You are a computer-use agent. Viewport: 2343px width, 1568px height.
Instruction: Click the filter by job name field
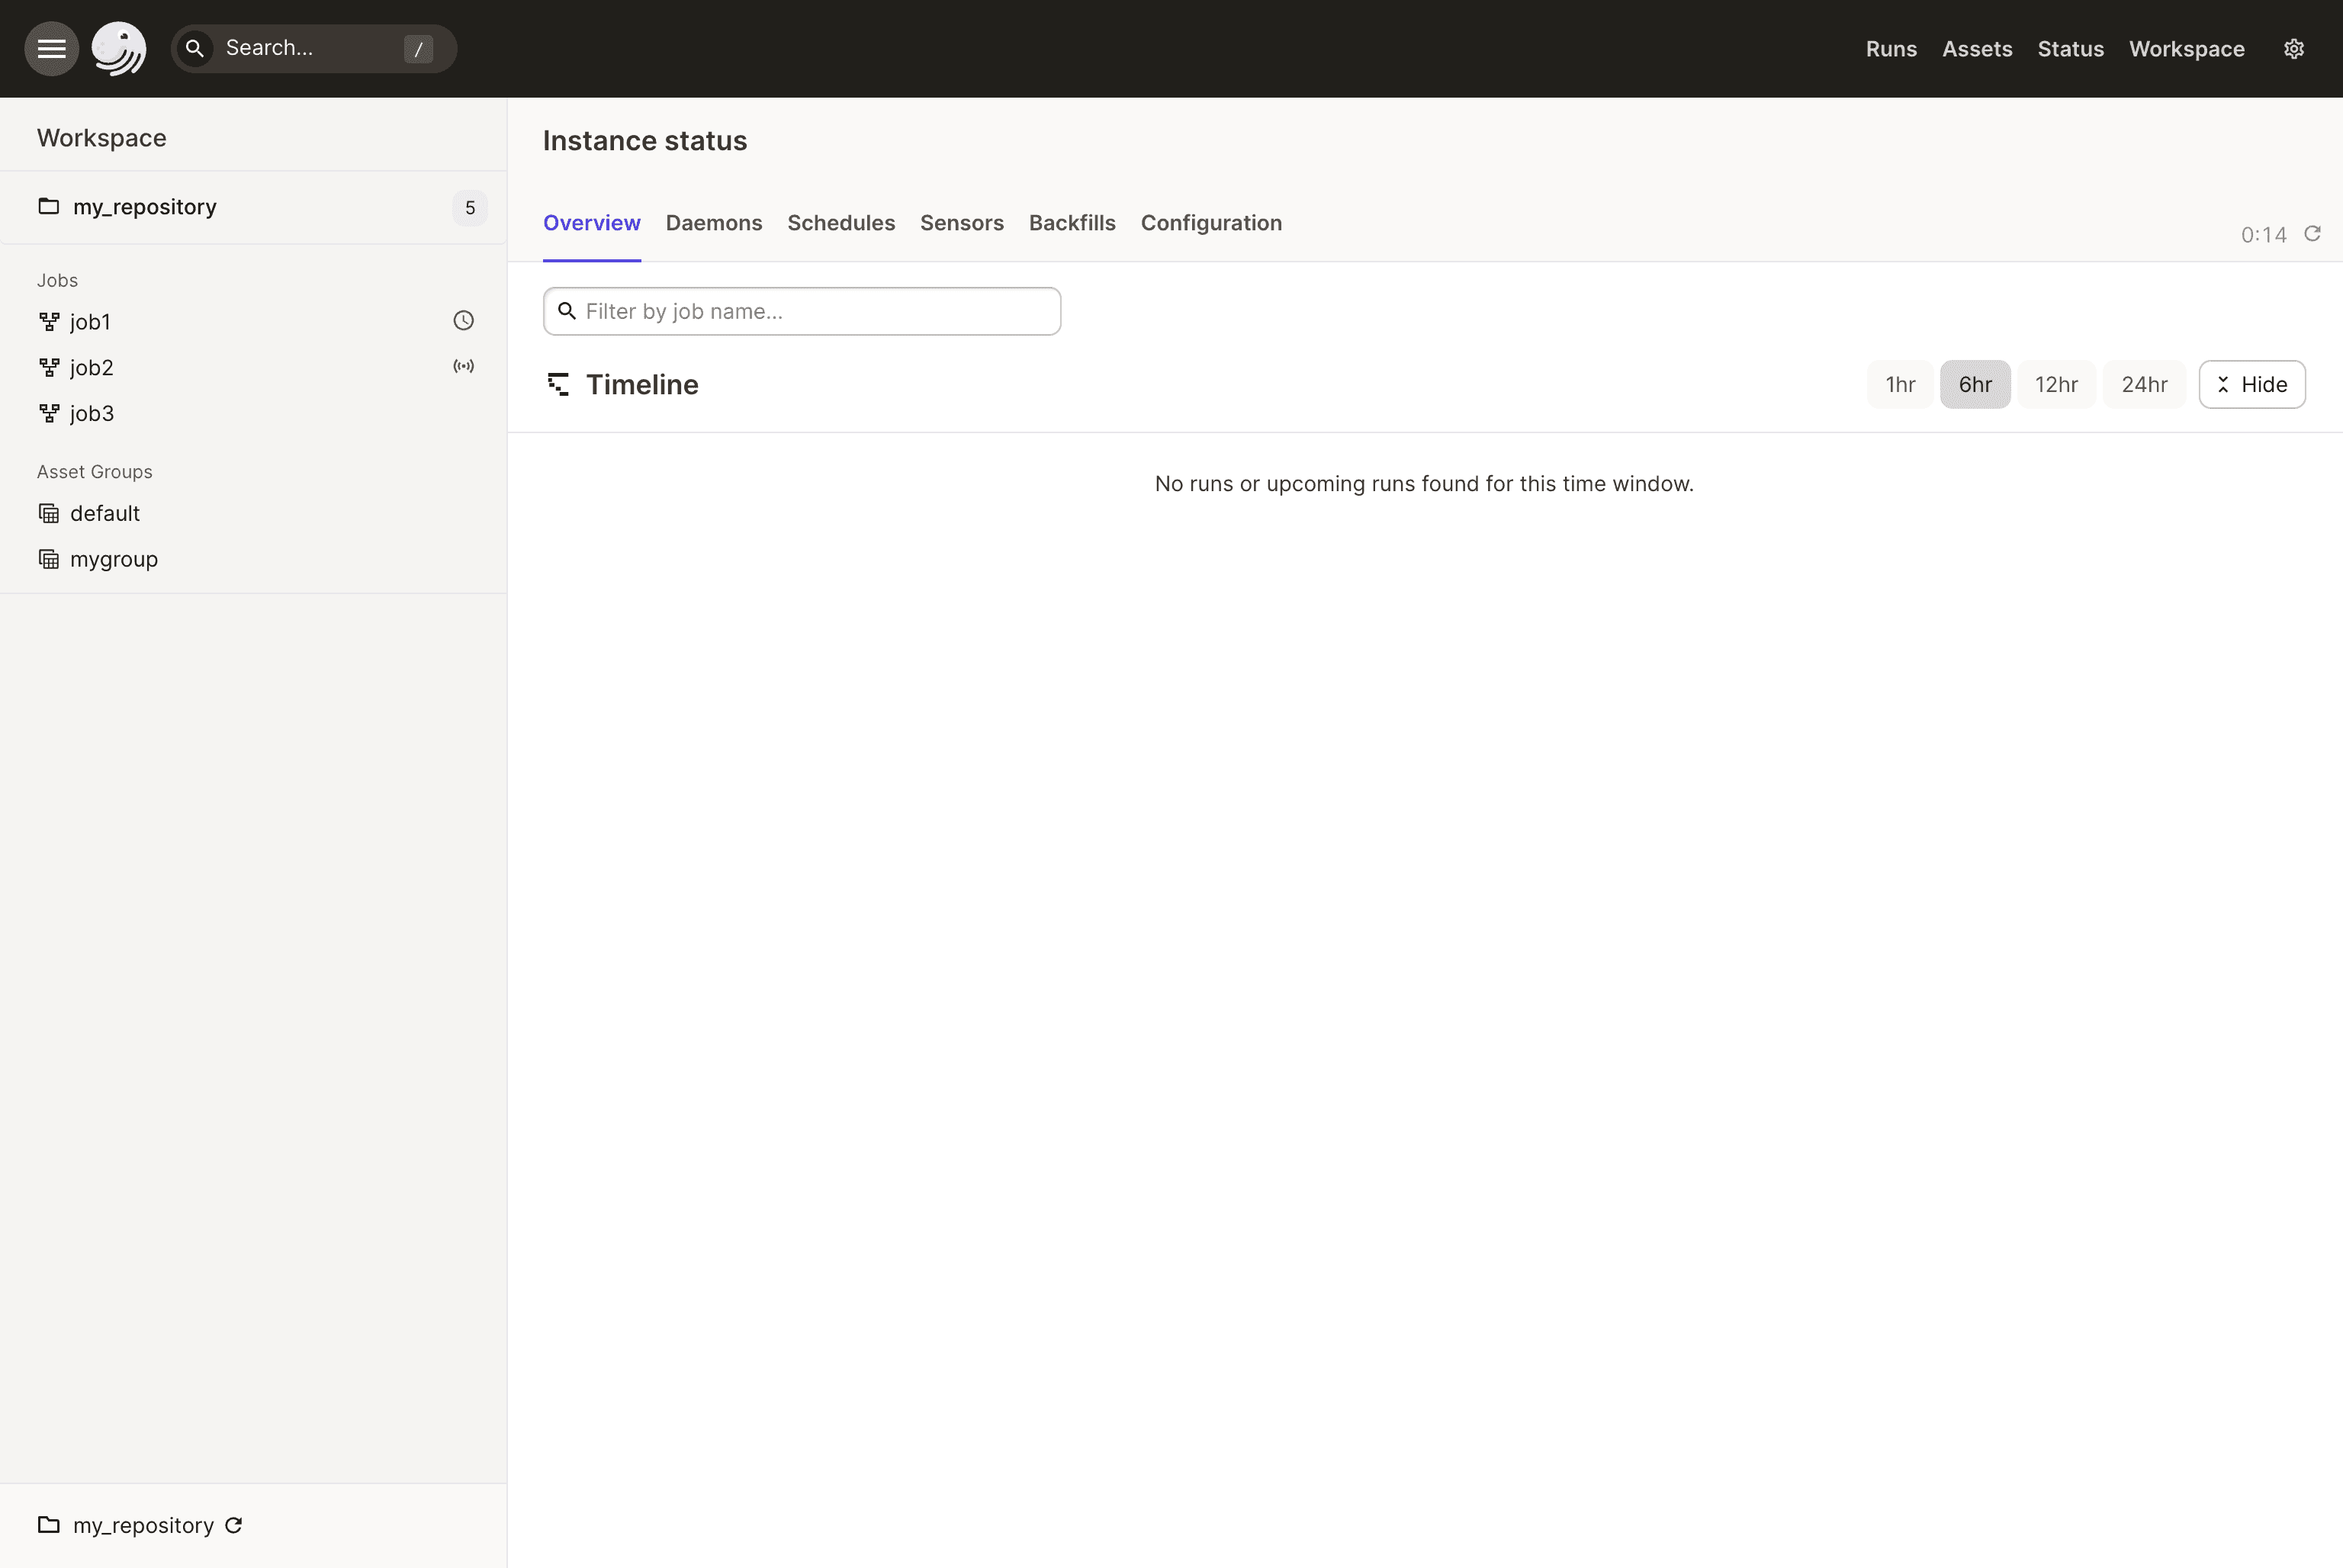pyautogui.click(x=801, y=311)
